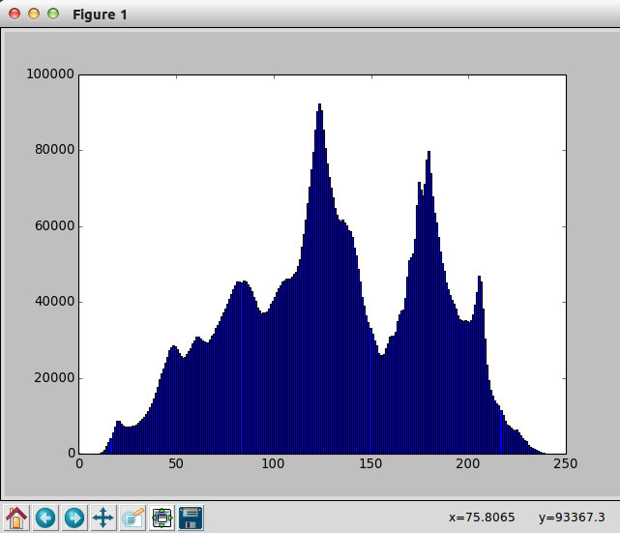Click x-axis label 150
This screenshot has width=620, height=533.
click(370, 463)
